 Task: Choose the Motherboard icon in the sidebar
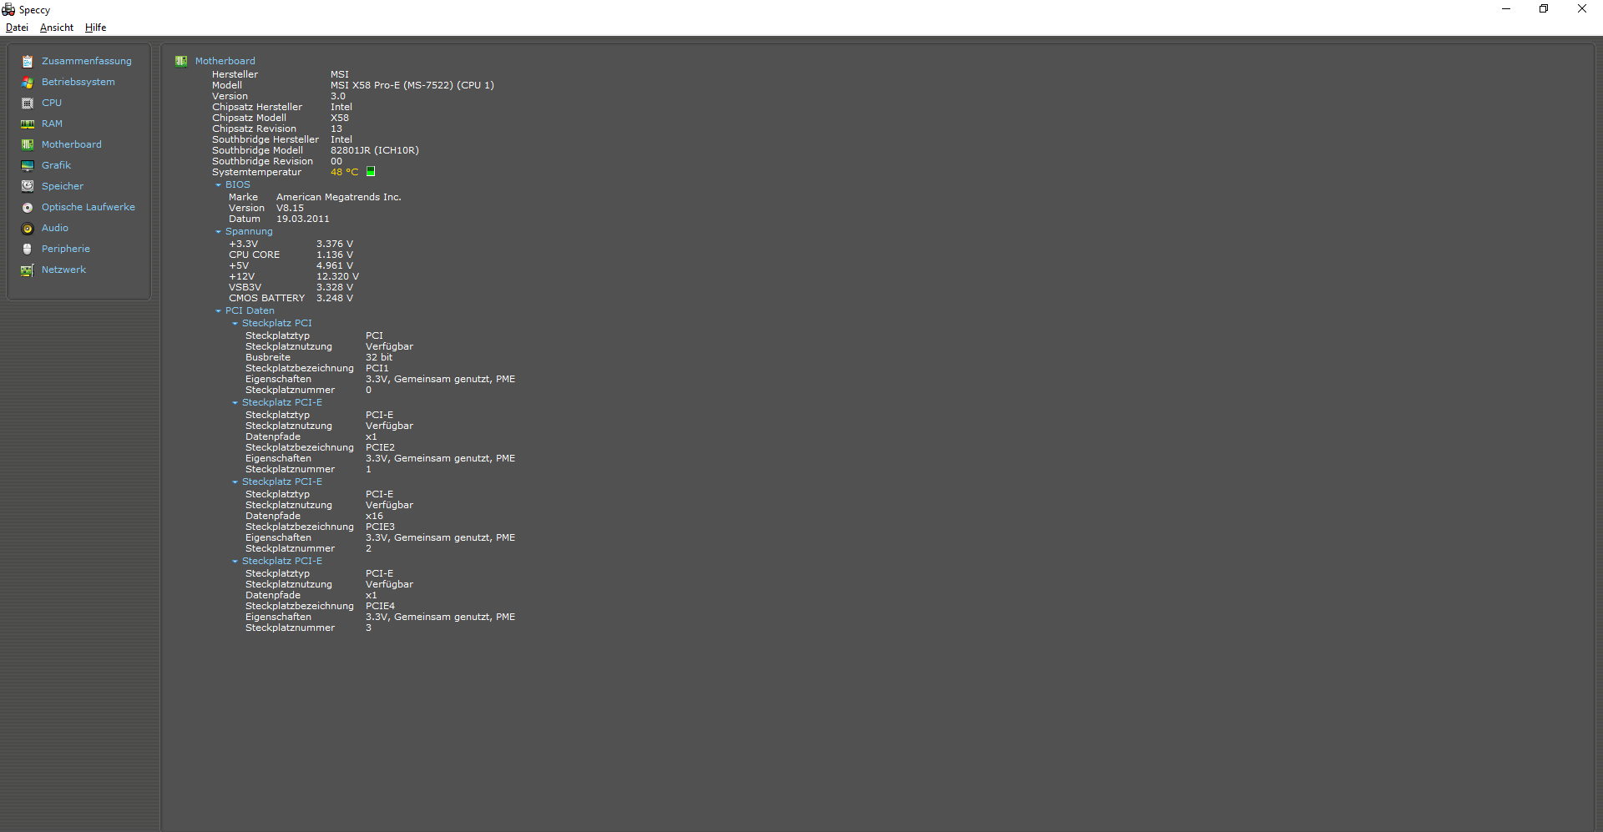[x=28, y=145]
